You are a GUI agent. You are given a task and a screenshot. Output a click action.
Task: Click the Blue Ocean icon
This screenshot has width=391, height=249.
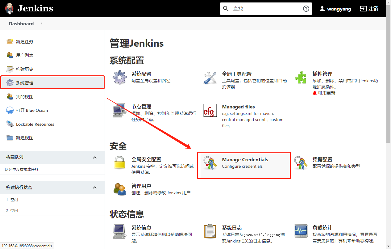pyautogui.click(x=10, y=110)
